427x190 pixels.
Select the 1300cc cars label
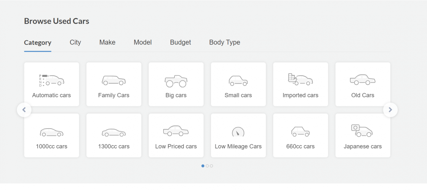114,147
